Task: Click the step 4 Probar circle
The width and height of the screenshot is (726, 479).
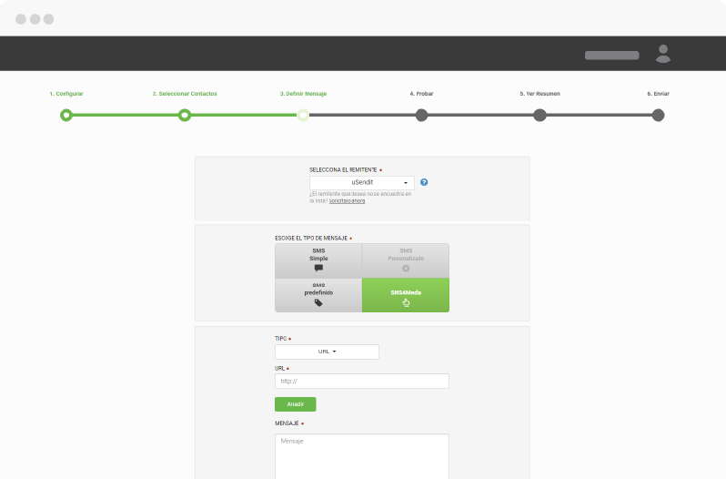Action: (x=421, y=115)
